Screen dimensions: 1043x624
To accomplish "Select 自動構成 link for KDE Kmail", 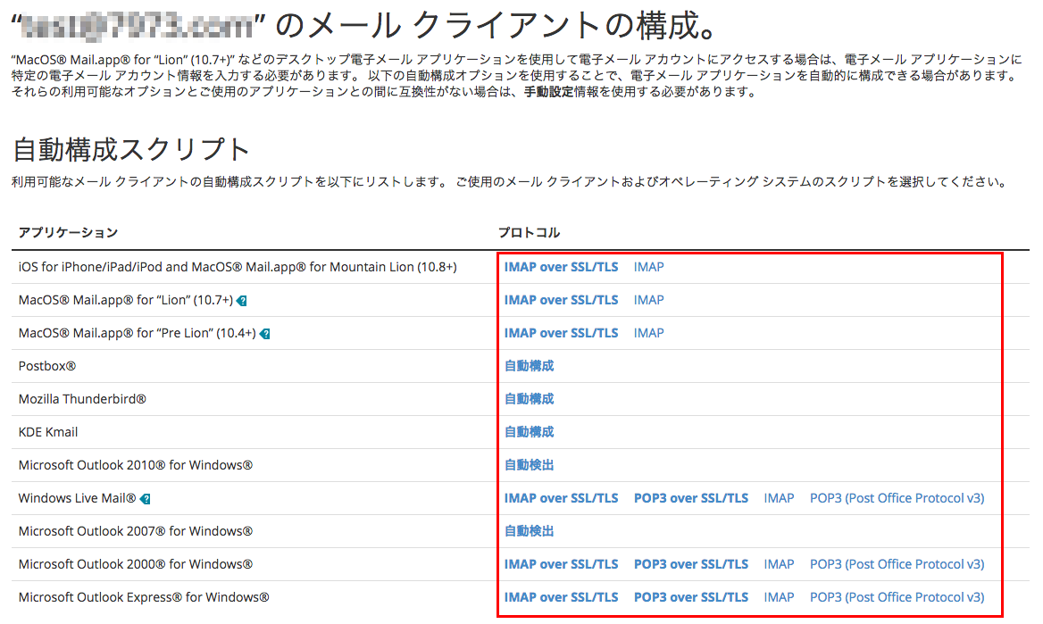I will 529,432.
